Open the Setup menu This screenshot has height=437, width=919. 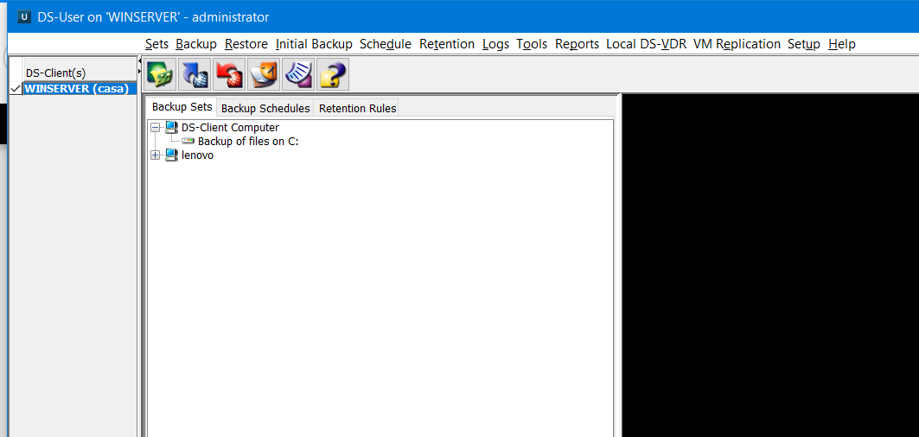coord(804,44)
